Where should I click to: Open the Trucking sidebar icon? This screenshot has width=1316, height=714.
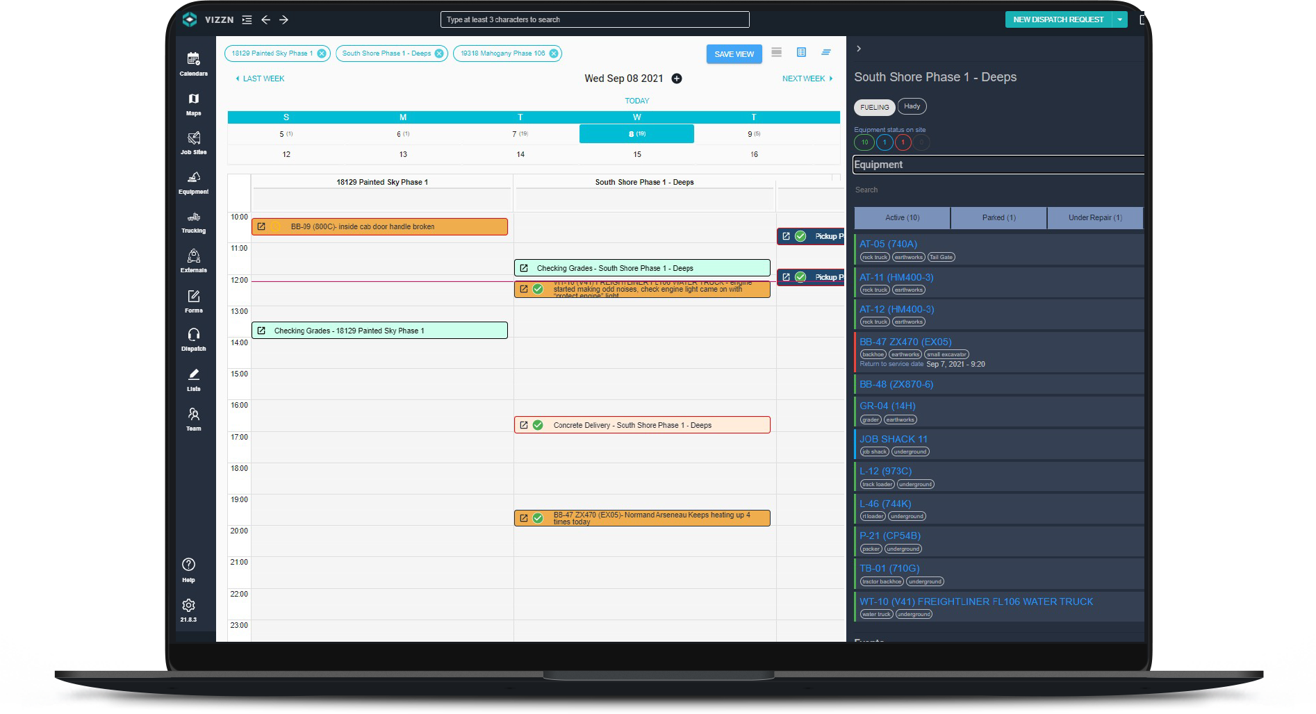(x=193, y=218)
